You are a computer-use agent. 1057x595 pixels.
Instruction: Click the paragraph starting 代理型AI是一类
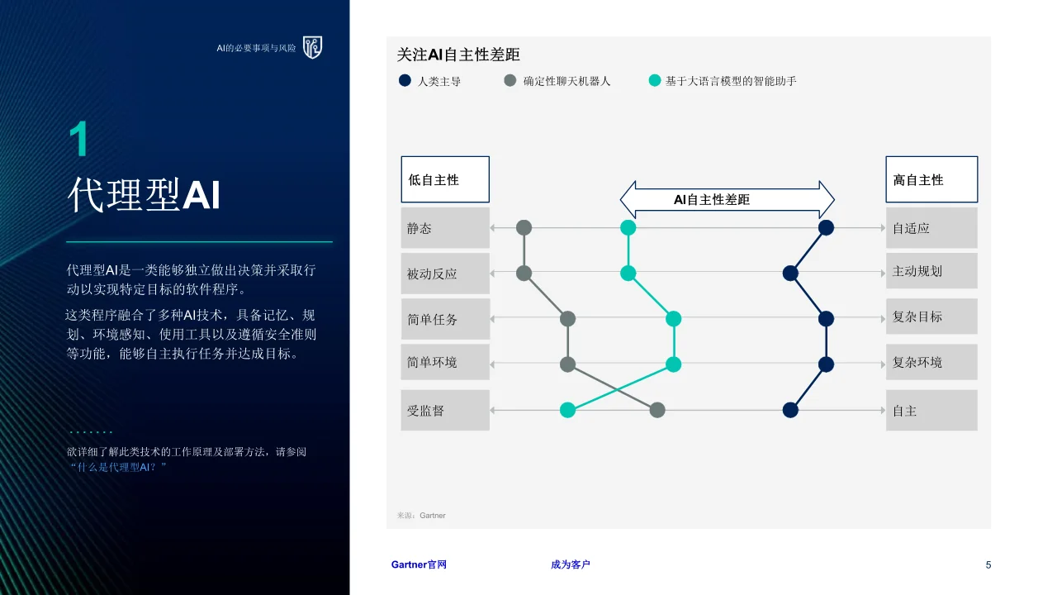(x=191, y=280)
